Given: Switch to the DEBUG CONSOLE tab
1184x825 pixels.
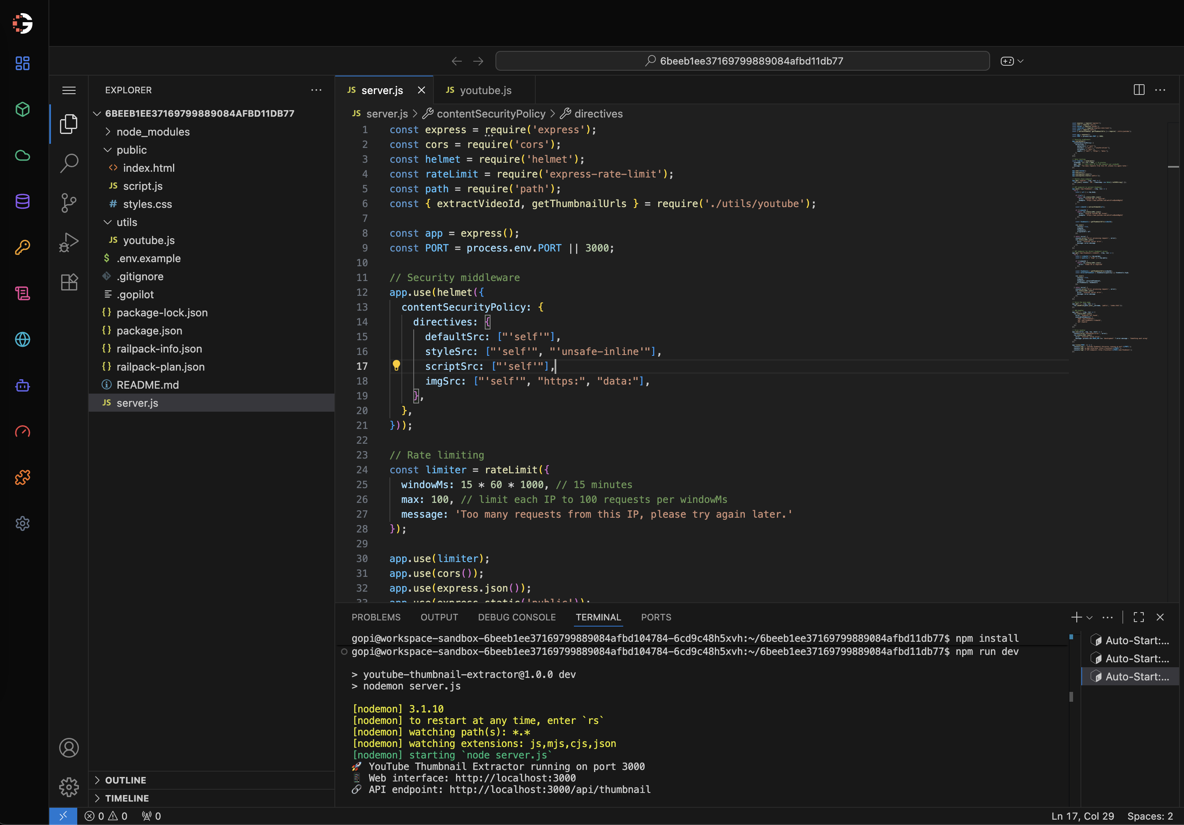Looking at the screenshot, I should click(517, 617).
